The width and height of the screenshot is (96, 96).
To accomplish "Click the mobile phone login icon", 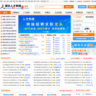I will coord(94,31).
